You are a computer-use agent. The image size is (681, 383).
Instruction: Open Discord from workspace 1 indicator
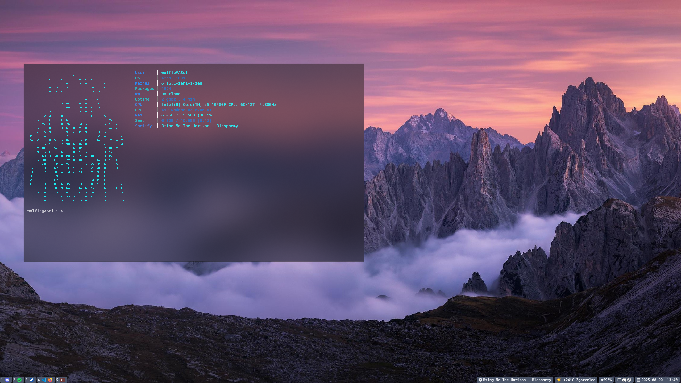point(7,380)
